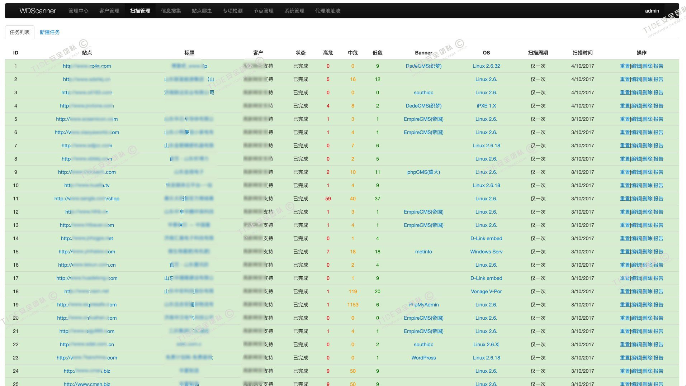Select 专项检测 in the top menu
Image resolution: width=686 pixels, height=386 pixels.
click(x=232, y=11)
